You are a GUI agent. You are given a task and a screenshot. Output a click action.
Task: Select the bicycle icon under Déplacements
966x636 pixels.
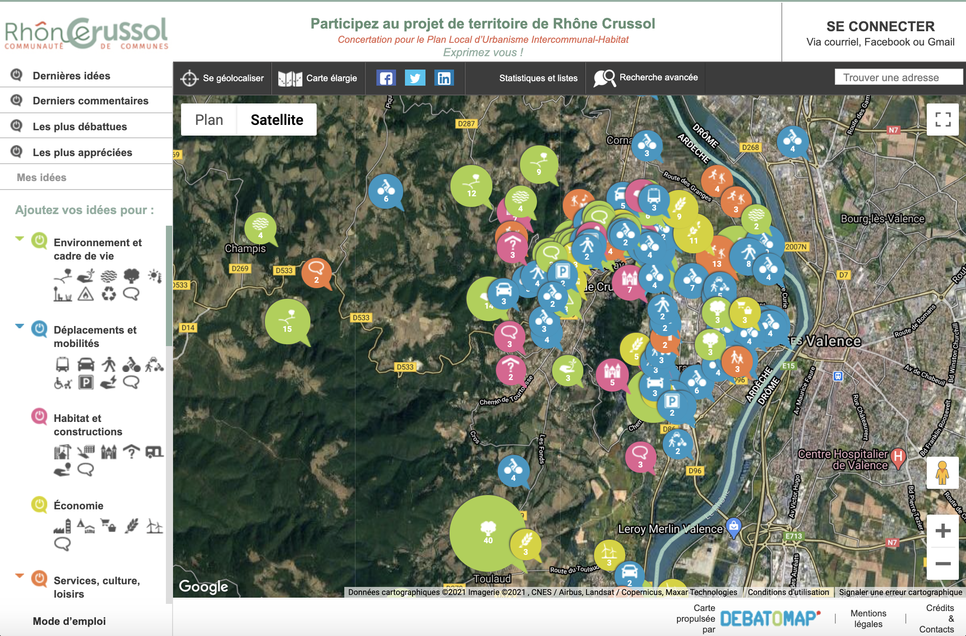(x=131, y=365)
